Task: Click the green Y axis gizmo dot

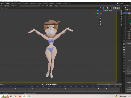Action: (98, 14)
